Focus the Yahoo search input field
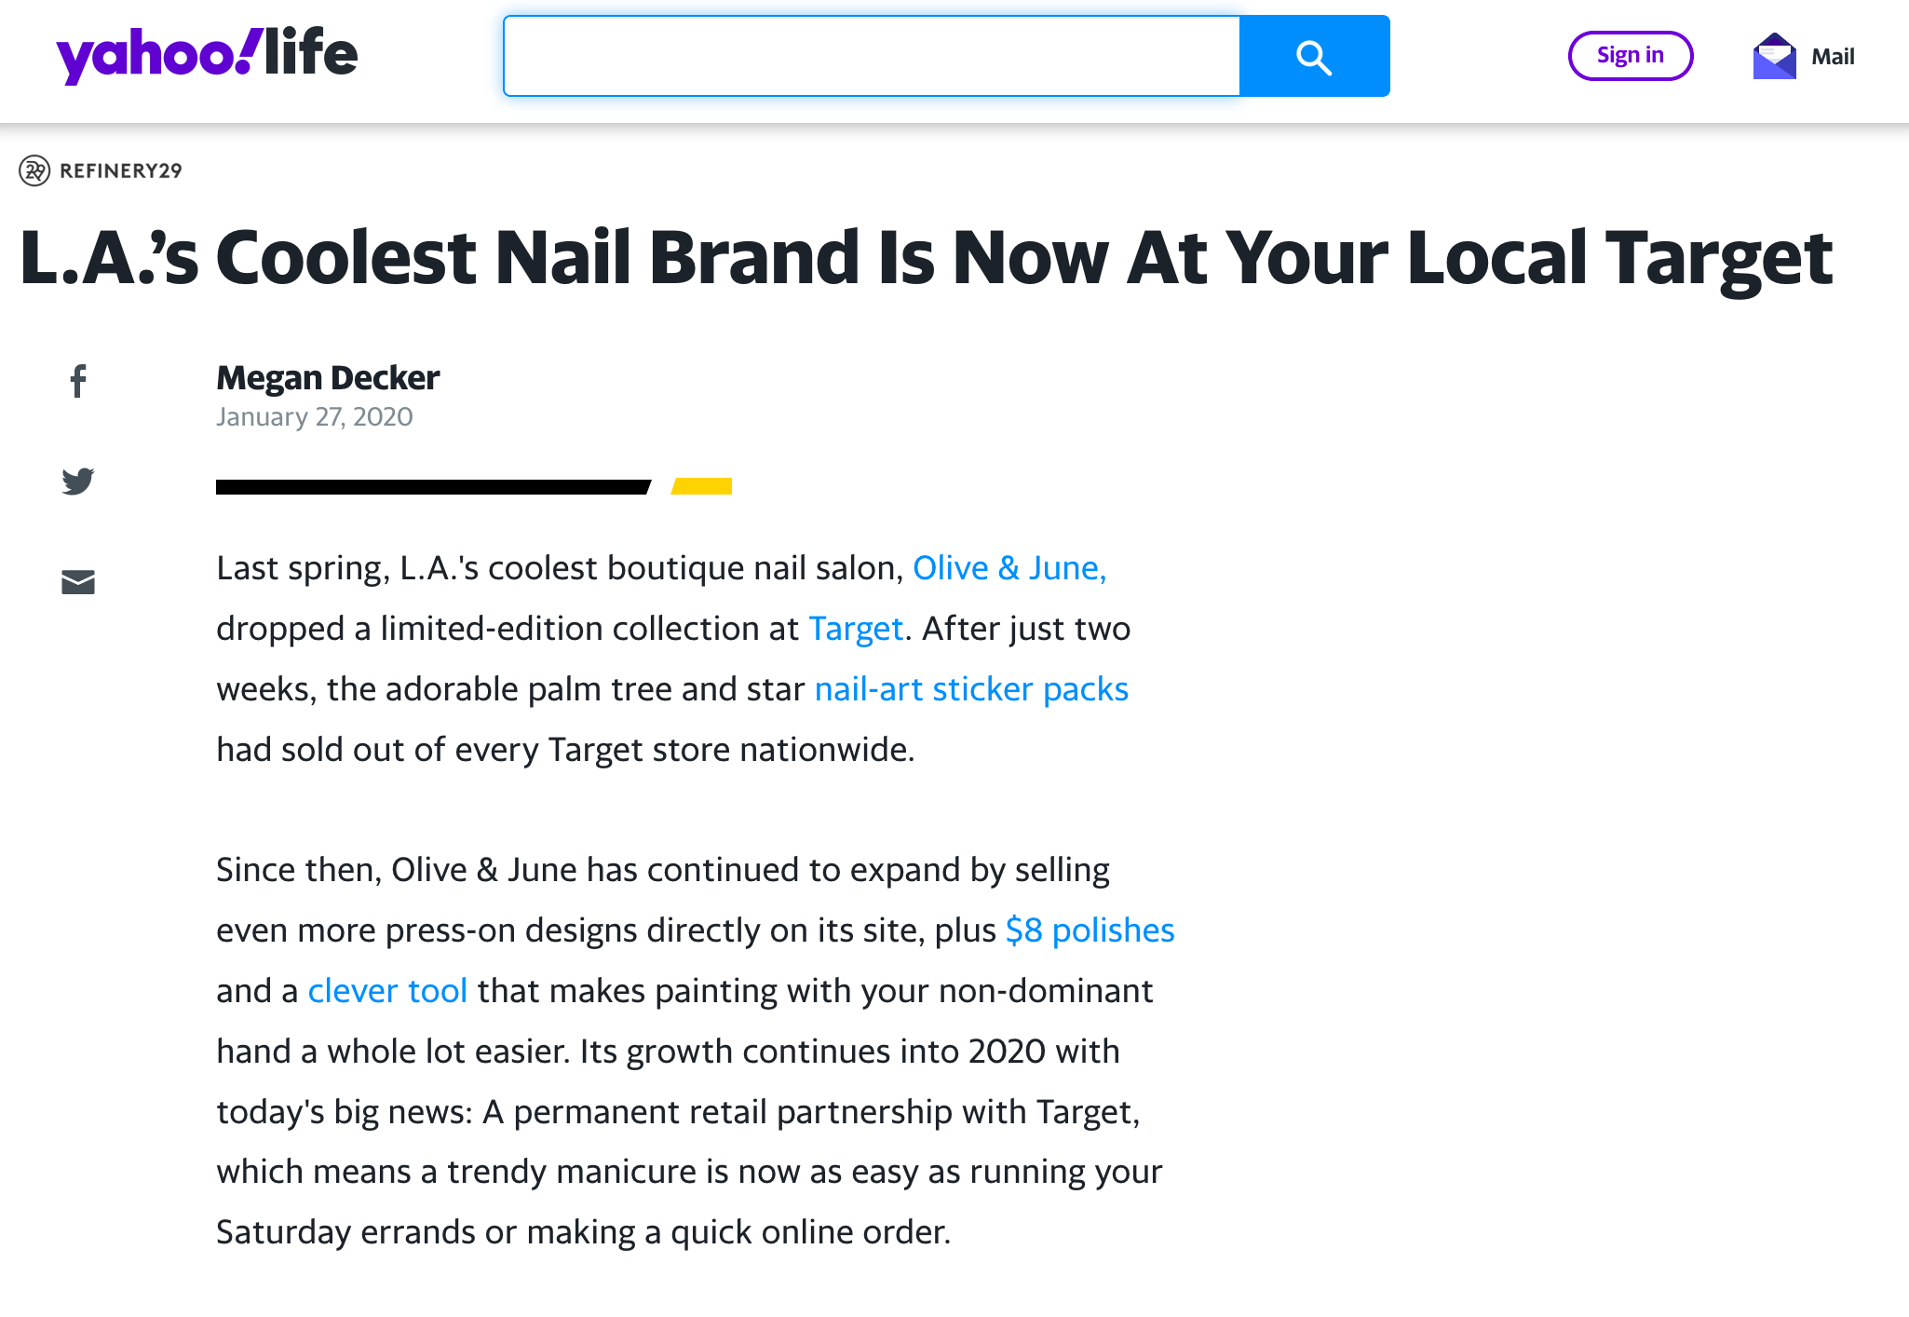1909x1317 pixels. (x=872, y=56)
